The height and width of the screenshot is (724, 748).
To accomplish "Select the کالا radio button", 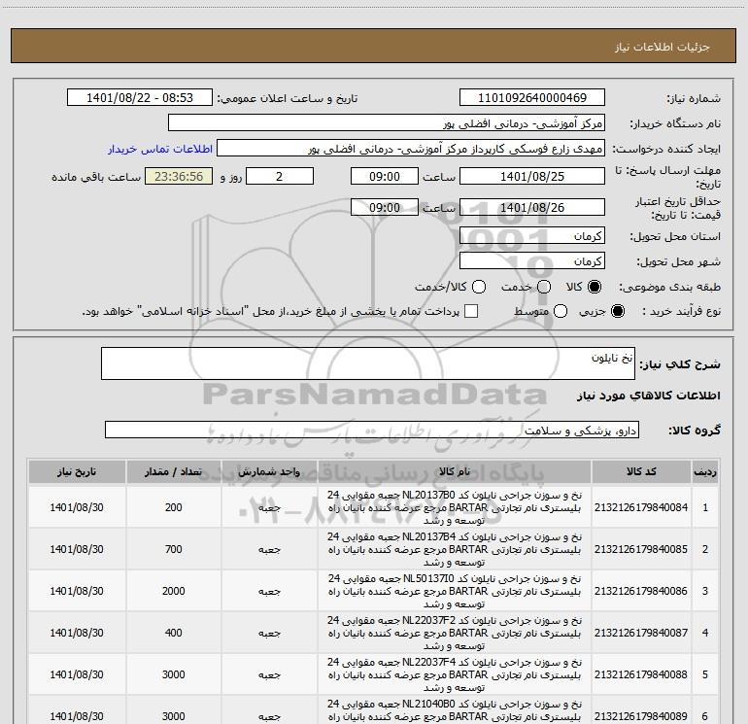I will pos(595,287).
